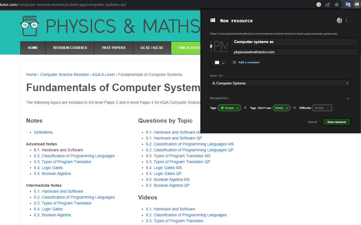Open Videos 6.3 Types of Program Translator
Viewport: 361px width, 225px height.
(x=175, y=221)
